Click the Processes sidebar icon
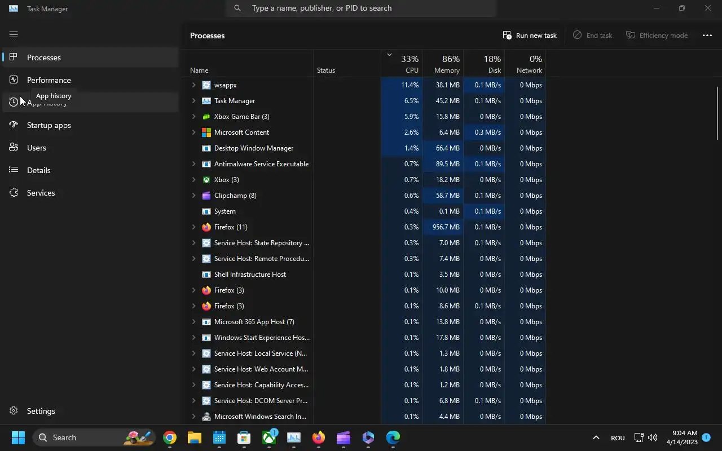 point(14,58)
